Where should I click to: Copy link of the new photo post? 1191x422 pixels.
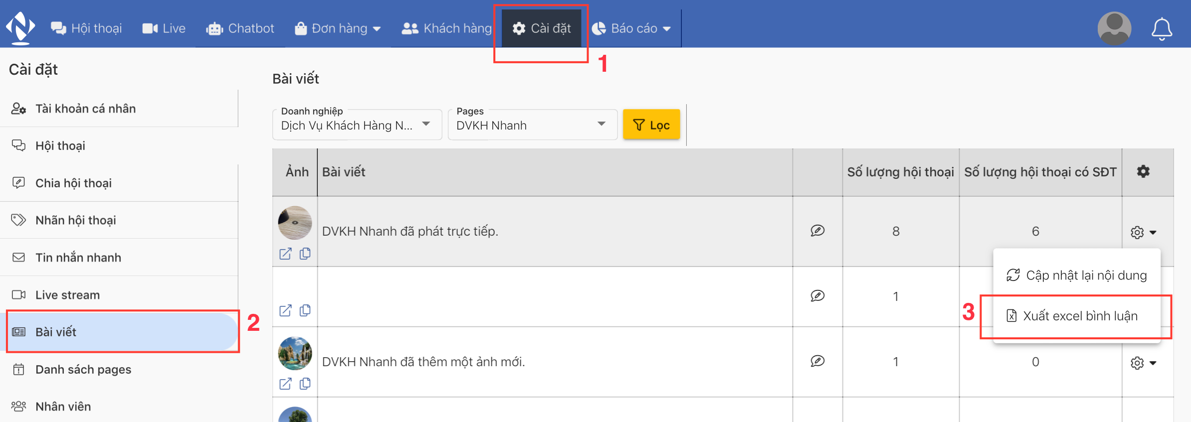pos(305,384)
